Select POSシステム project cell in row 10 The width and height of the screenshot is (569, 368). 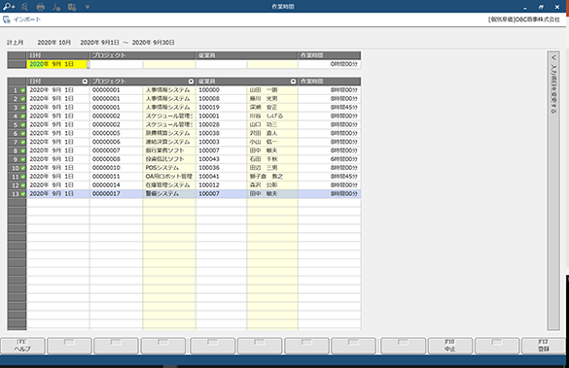click(x=169, y=168)
